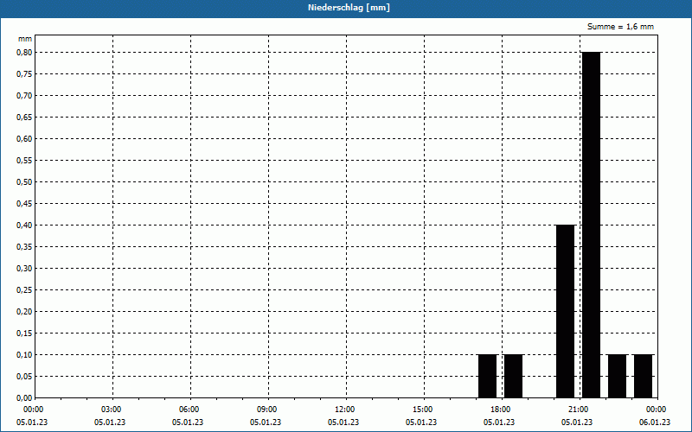Click the 0,10 bar just after 18:00
The width and height of the screenshot is (692, 432).
513,376
